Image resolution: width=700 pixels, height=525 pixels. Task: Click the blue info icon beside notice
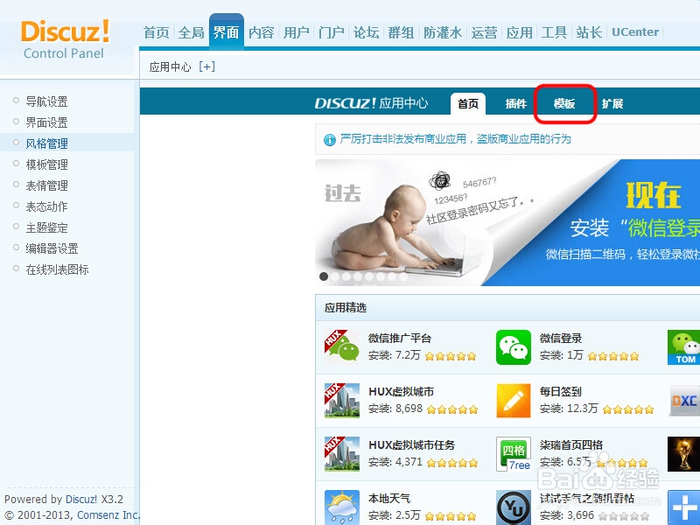(330, 140)
